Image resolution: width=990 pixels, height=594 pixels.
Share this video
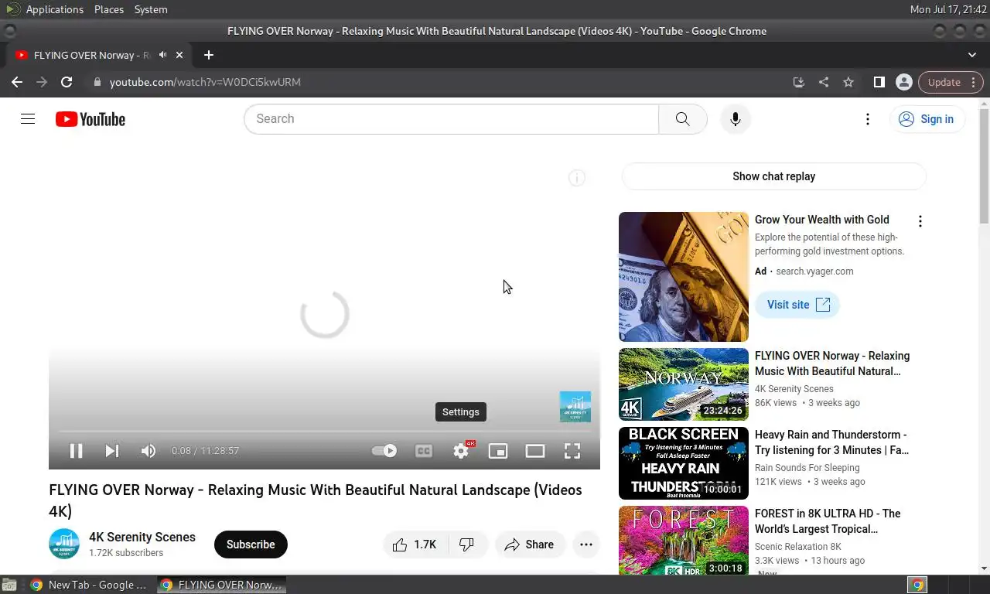pos(530,544)
